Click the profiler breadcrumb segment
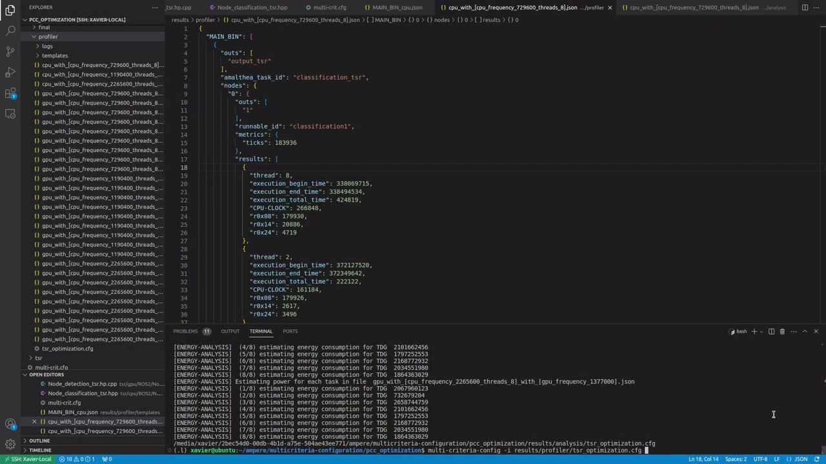This screenshot has width=826, height=464. 205,20
